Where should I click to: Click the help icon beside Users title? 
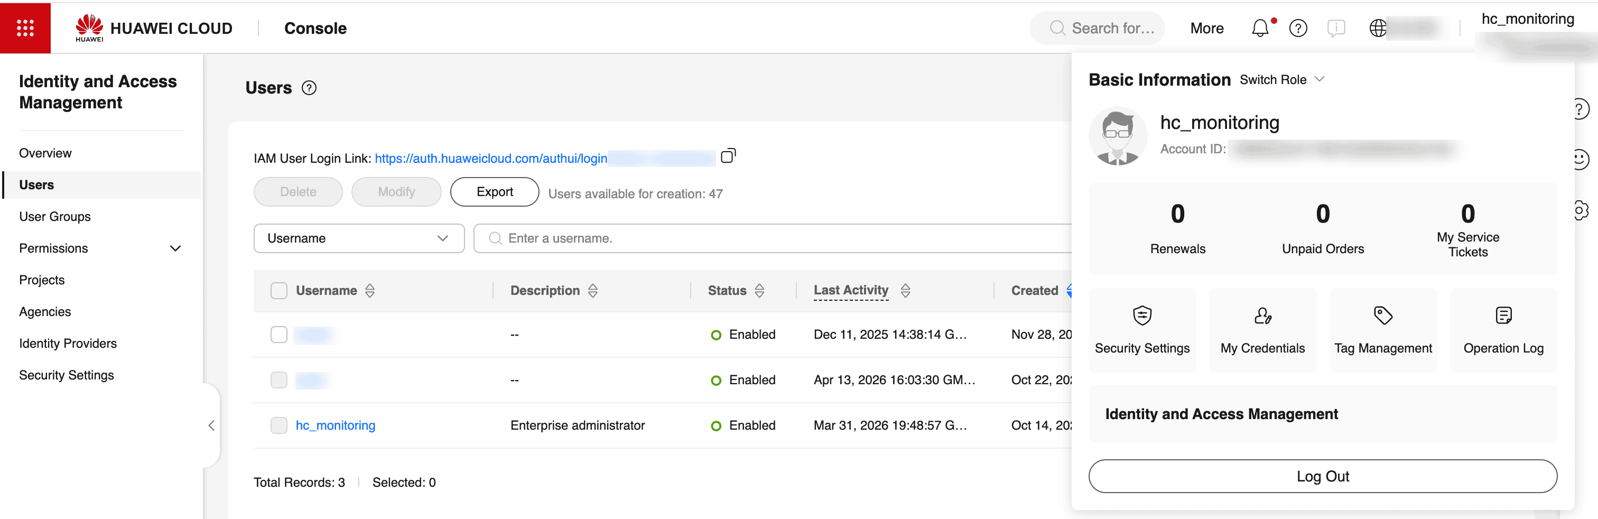click(x=309, y=88)
